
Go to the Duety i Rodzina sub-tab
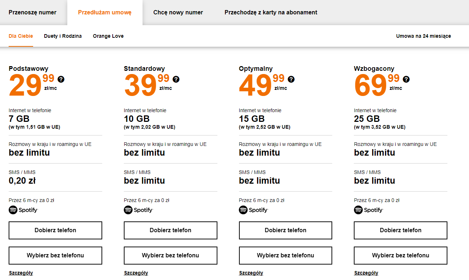(x=63, y=36)
